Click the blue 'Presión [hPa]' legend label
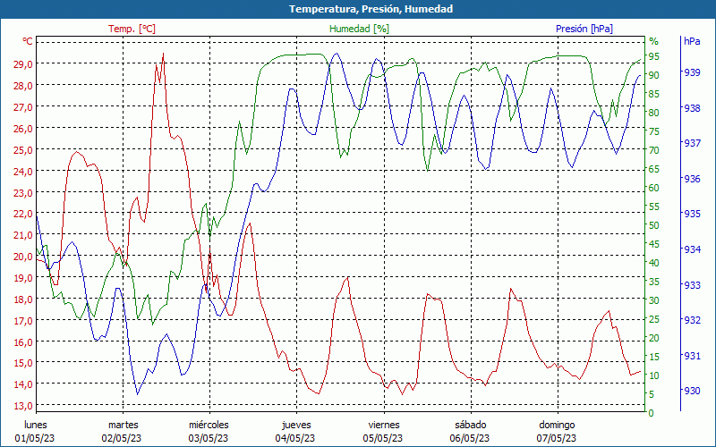 tap(584, 29)
